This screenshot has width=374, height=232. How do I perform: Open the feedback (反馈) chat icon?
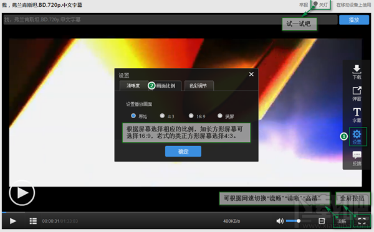point(357,158)
